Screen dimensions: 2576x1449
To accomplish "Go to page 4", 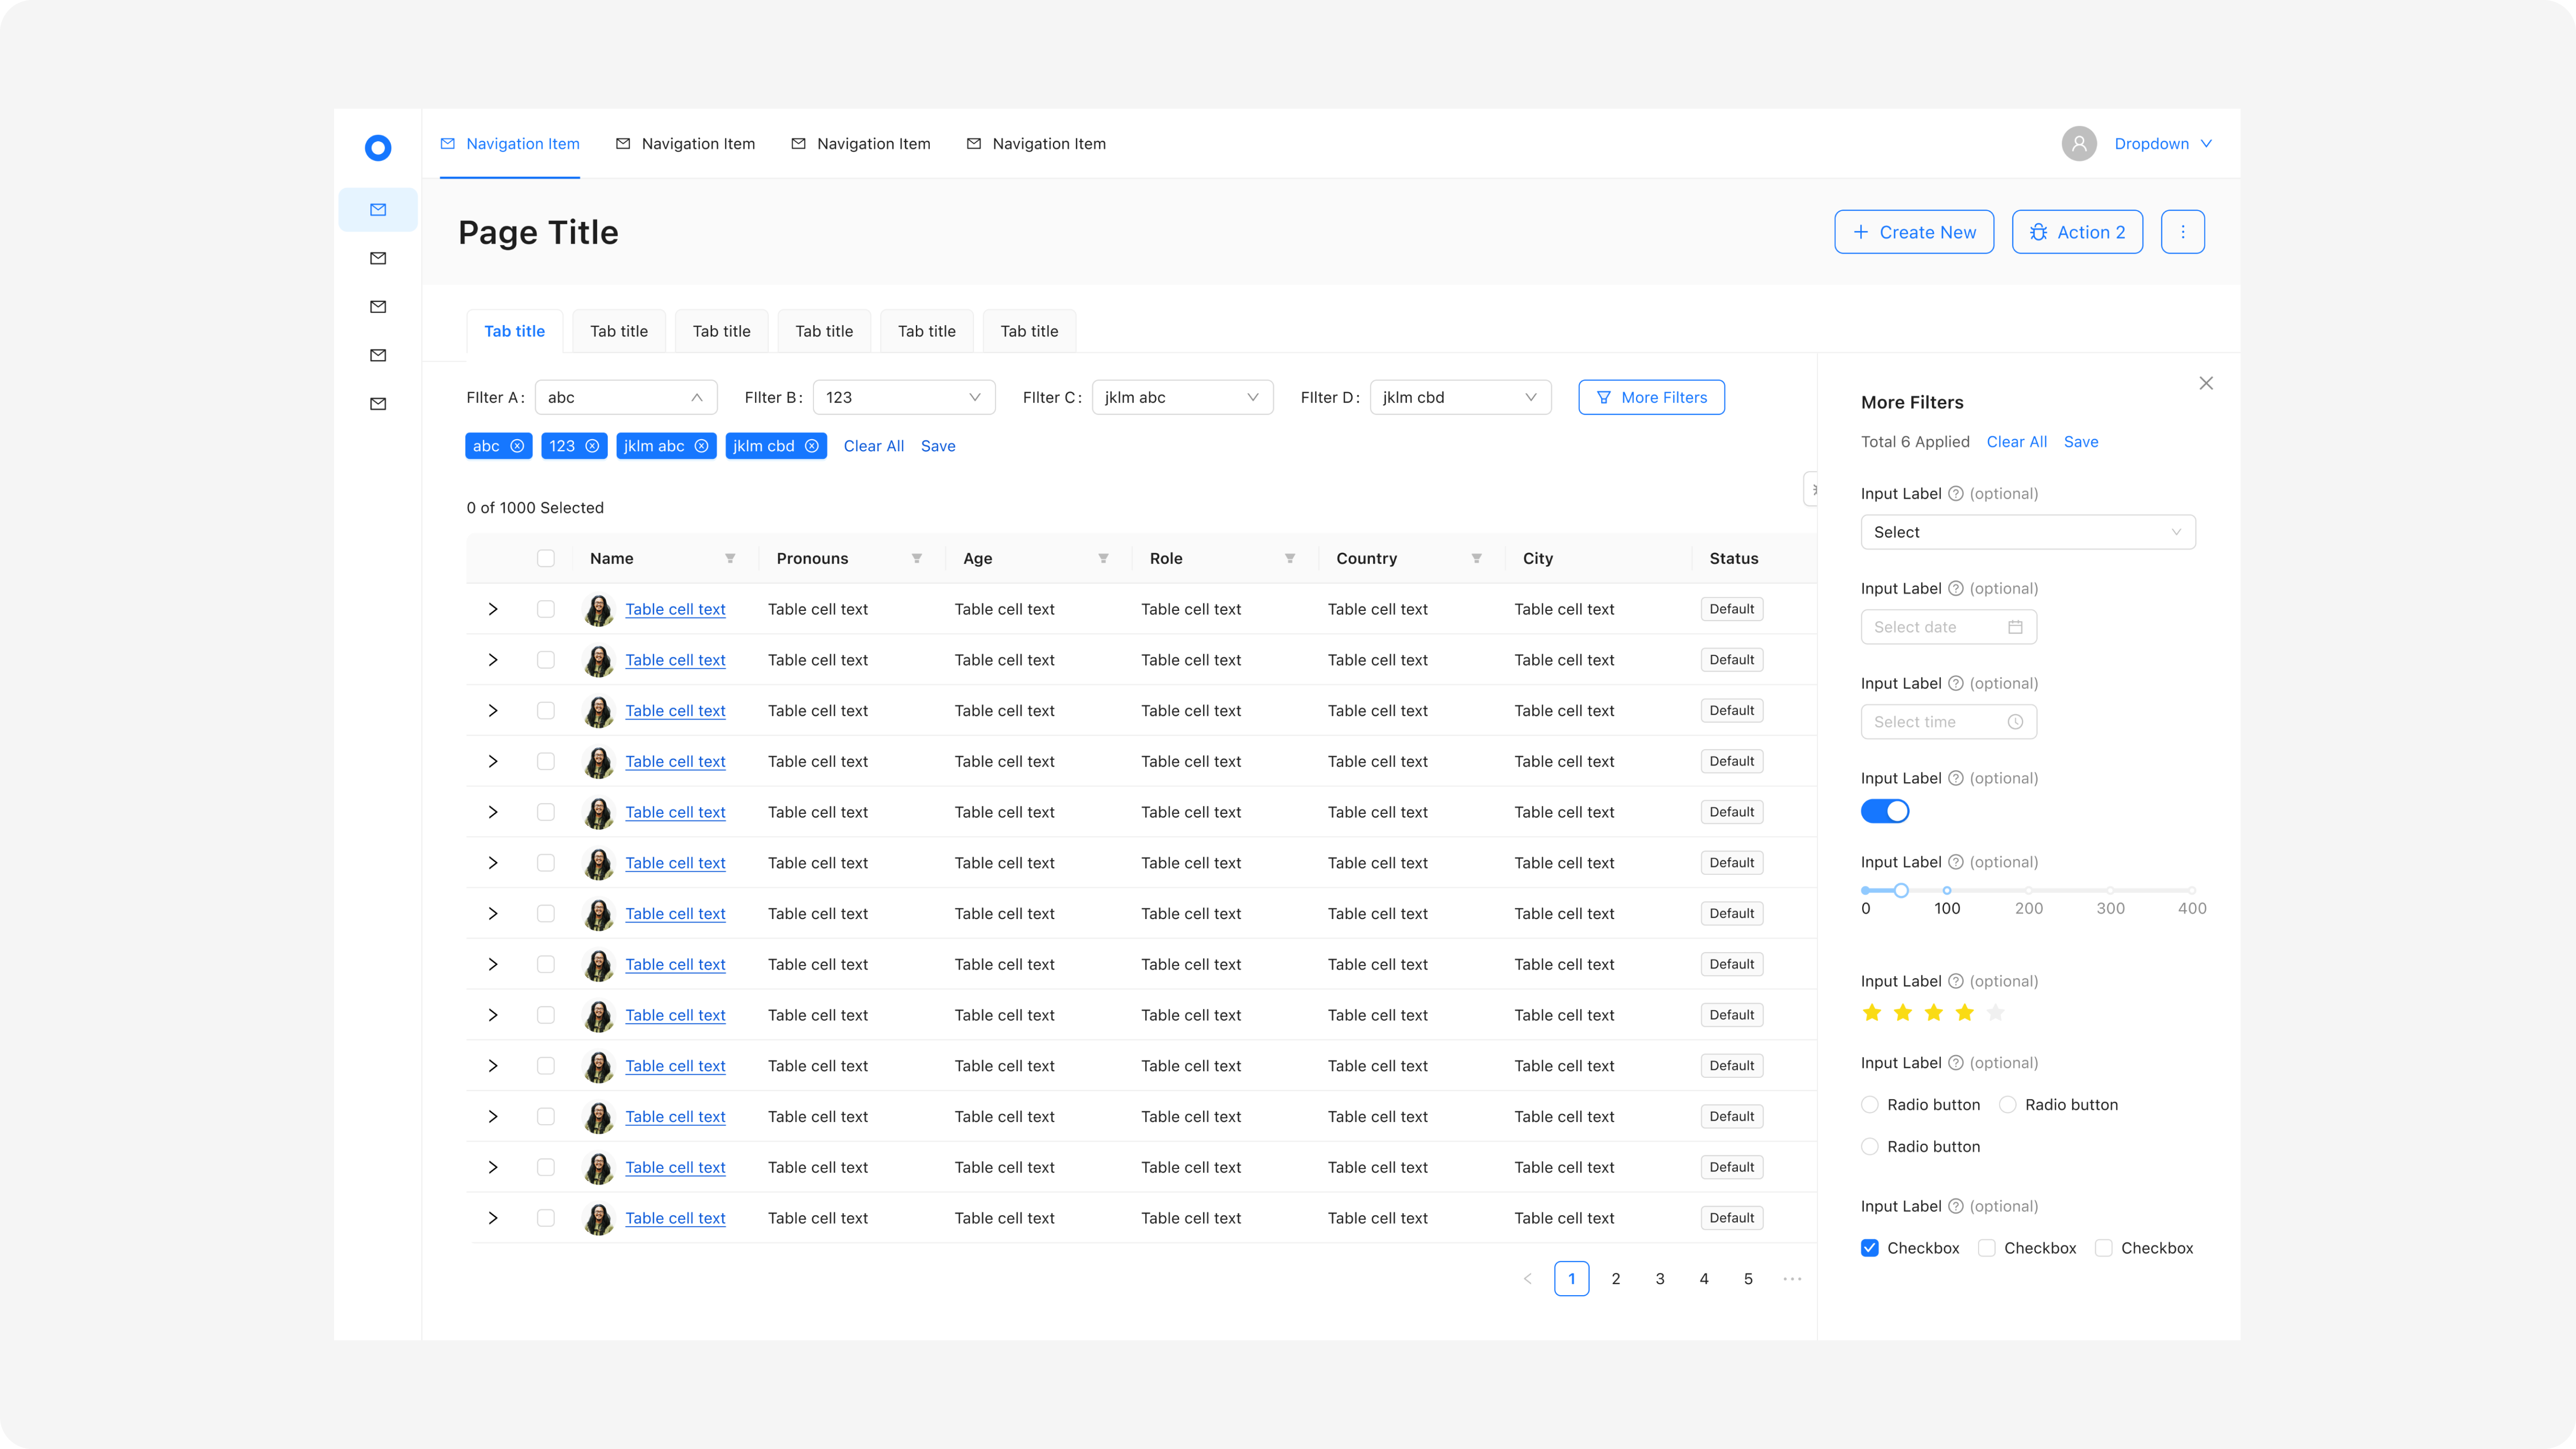I will (1704, 1279).
